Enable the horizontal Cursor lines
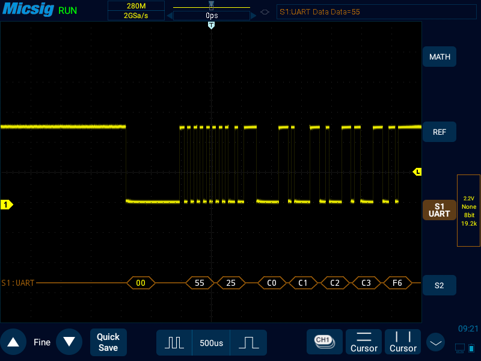 [364, 342]
